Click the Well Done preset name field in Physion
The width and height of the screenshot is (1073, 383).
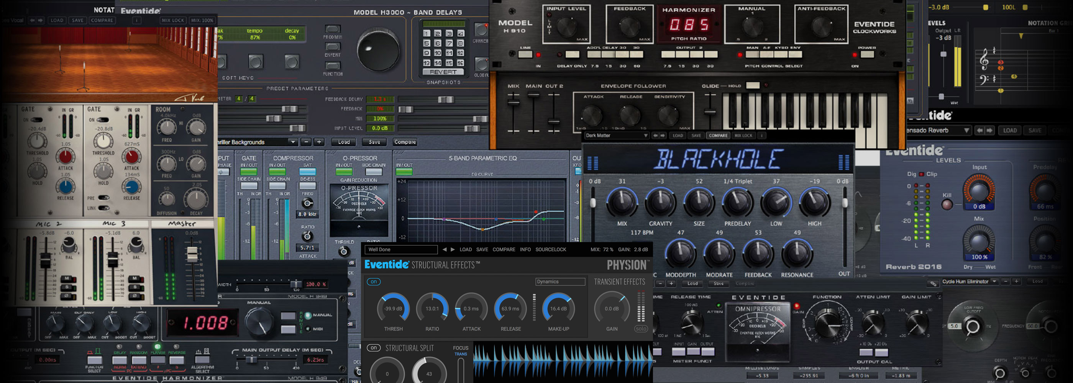coord(401,249)
